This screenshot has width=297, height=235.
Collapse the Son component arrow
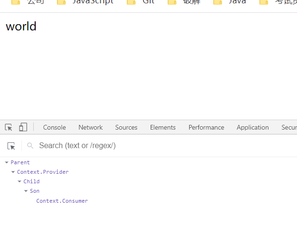[x=26, y=191]
